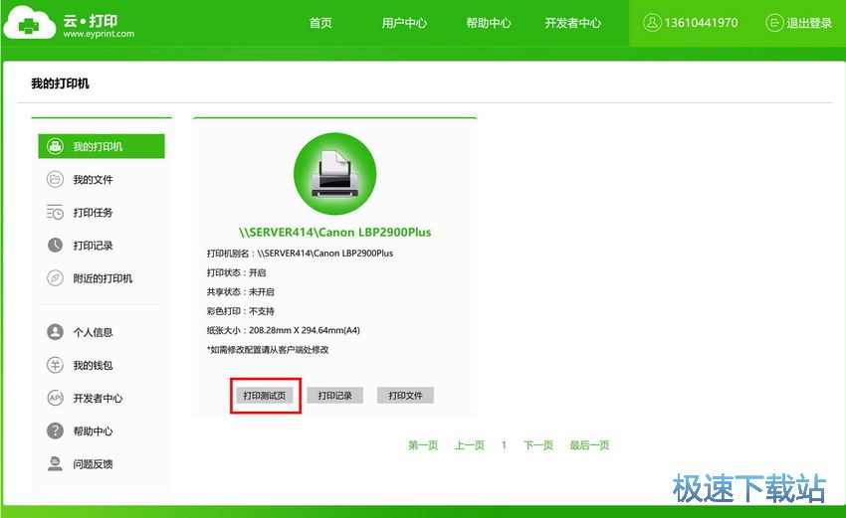This screenshot has height=518, width=846.
Task: Click the 我的钱包 wallet icon
Action: tap(55, 365)
